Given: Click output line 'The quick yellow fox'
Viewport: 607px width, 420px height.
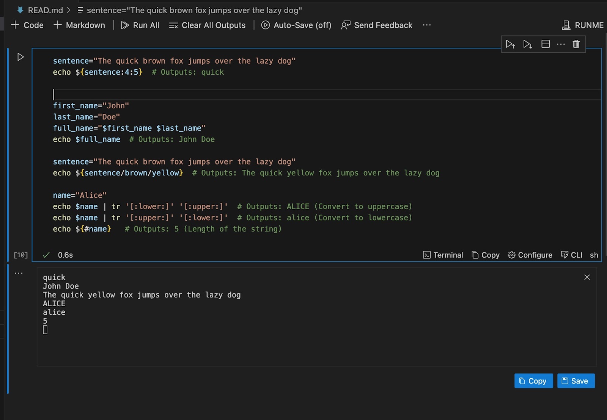Looking at the screenshot, I should click(x=142, y=295).
